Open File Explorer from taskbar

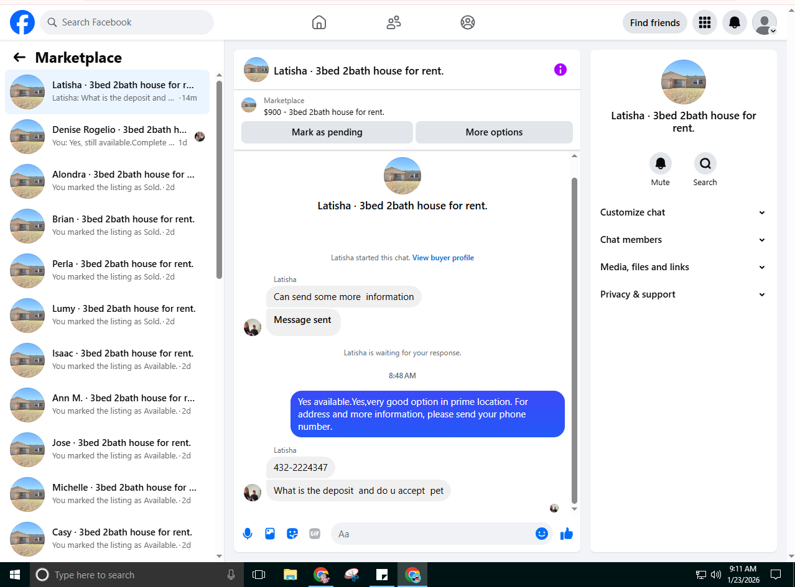[291, 575]
